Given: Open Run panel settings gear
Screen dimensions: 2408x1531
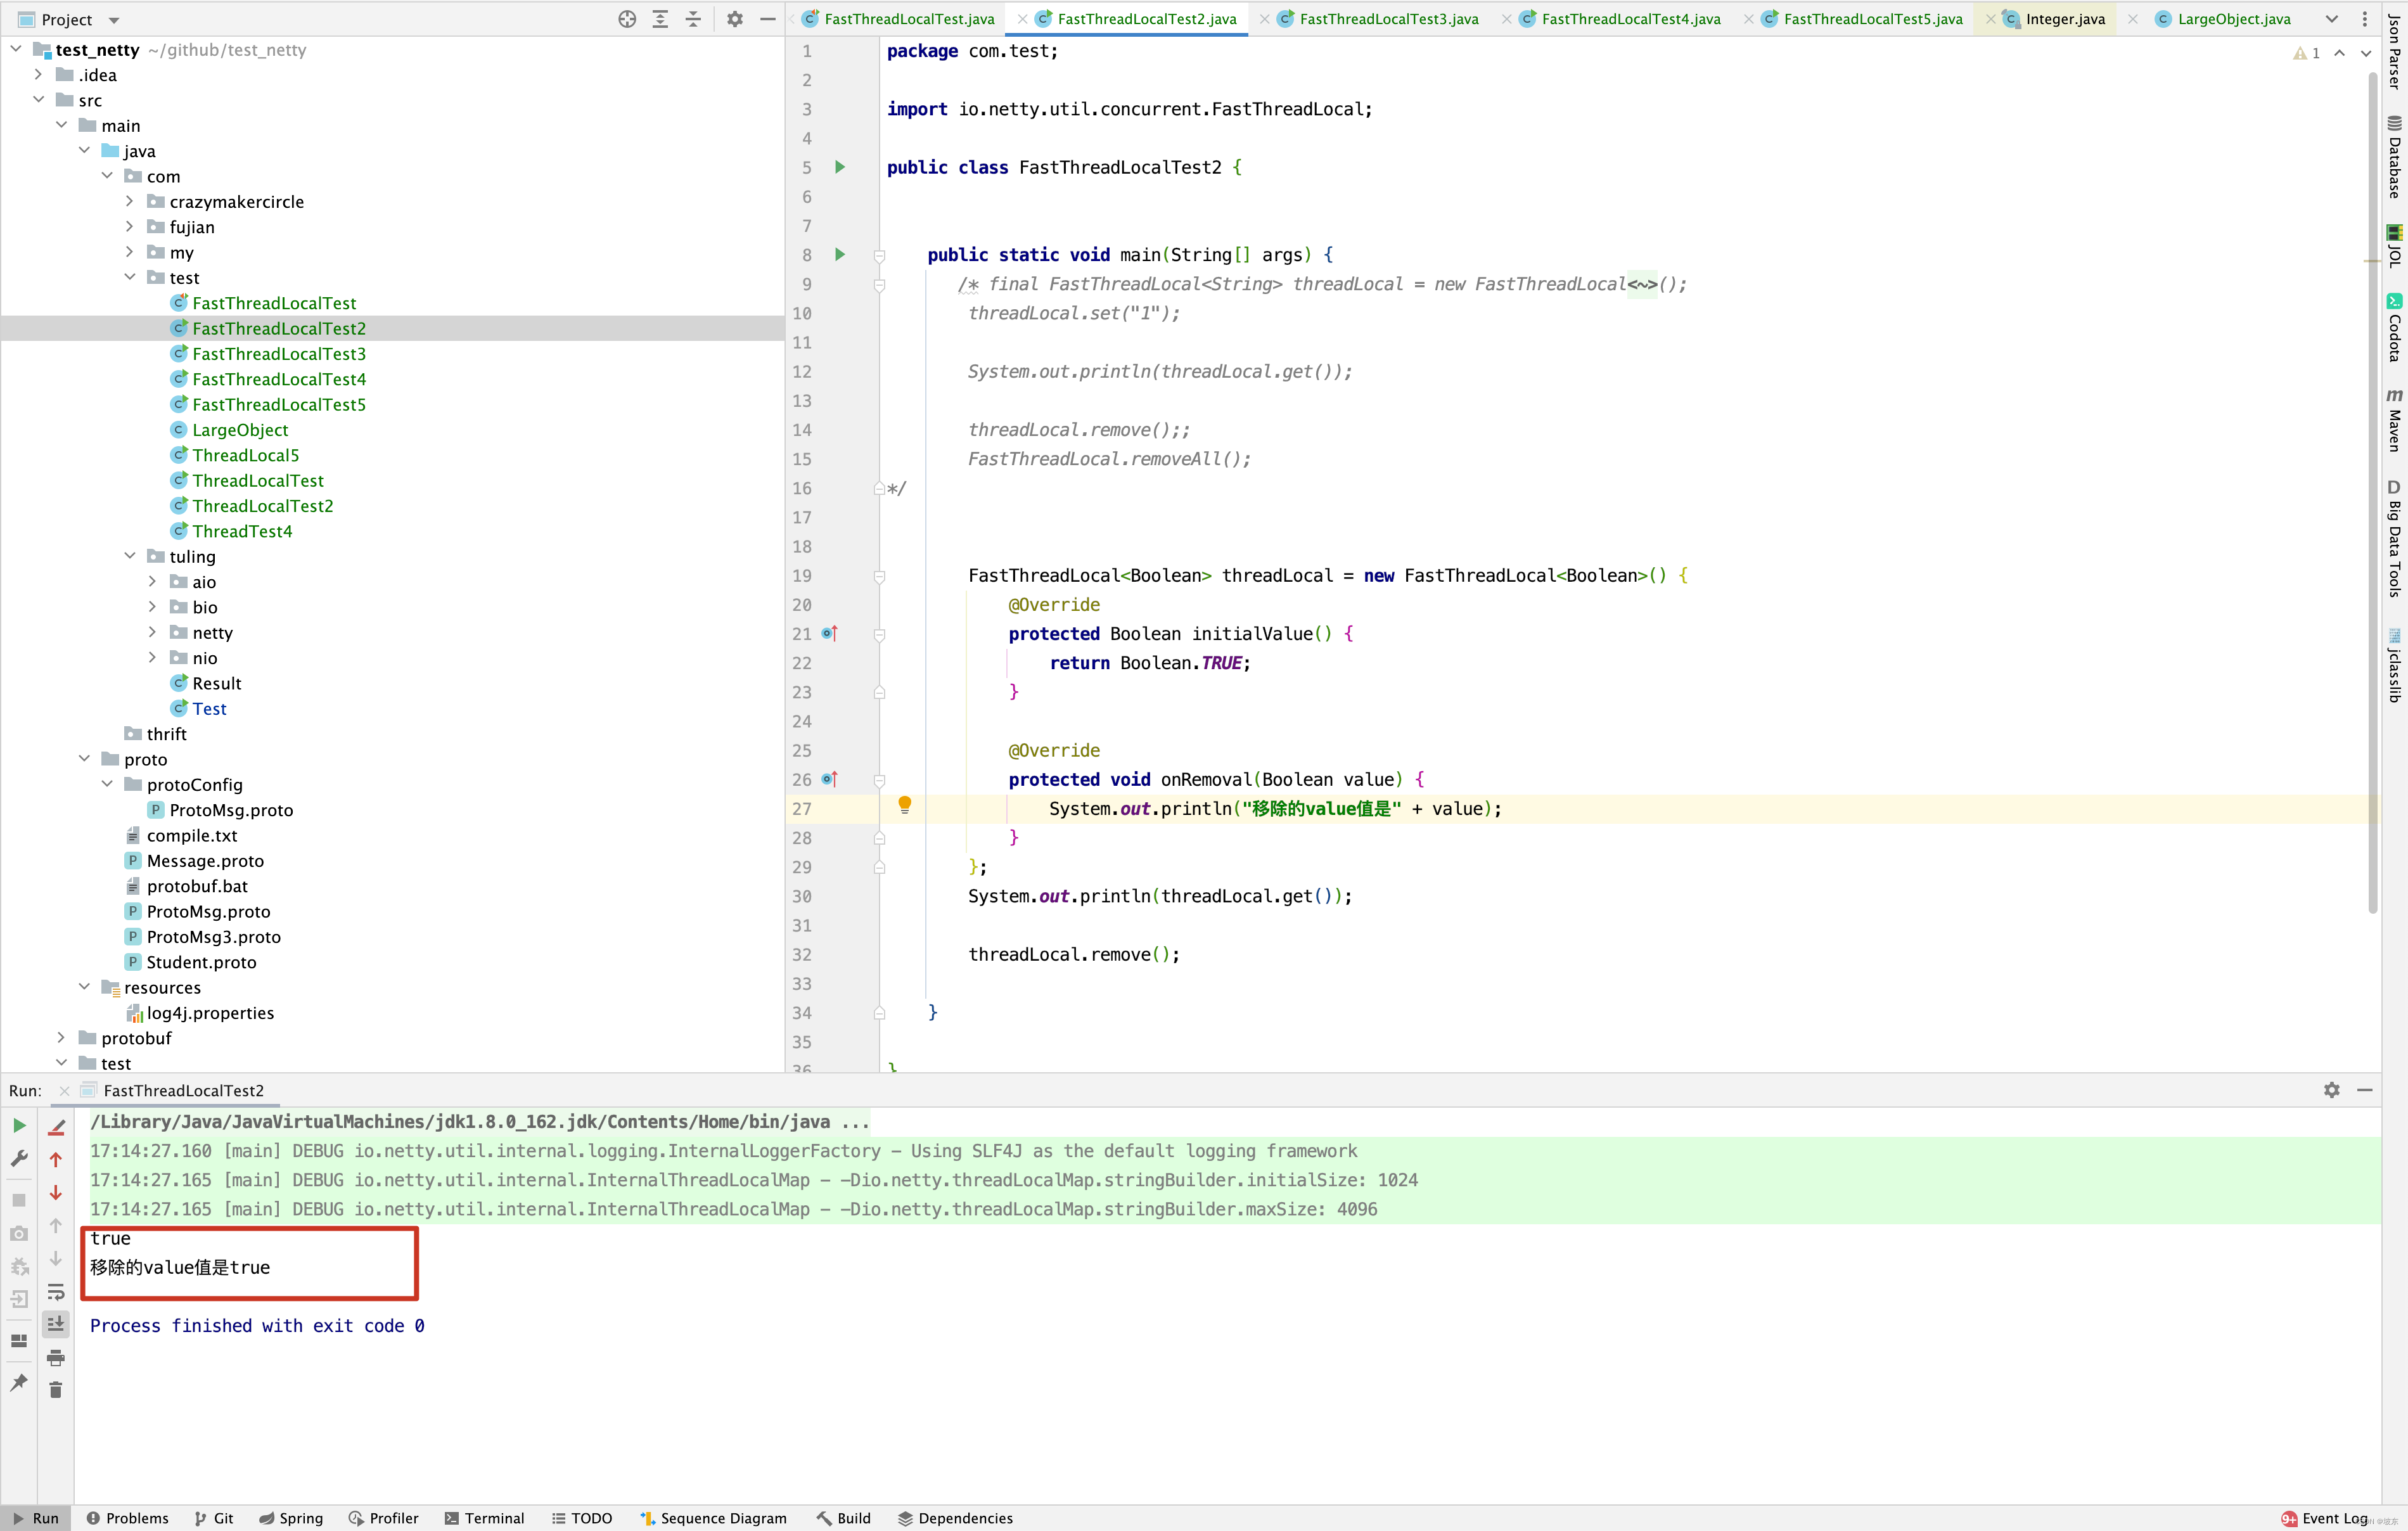Looking at the screenshot, I should coord(2331,1090).
